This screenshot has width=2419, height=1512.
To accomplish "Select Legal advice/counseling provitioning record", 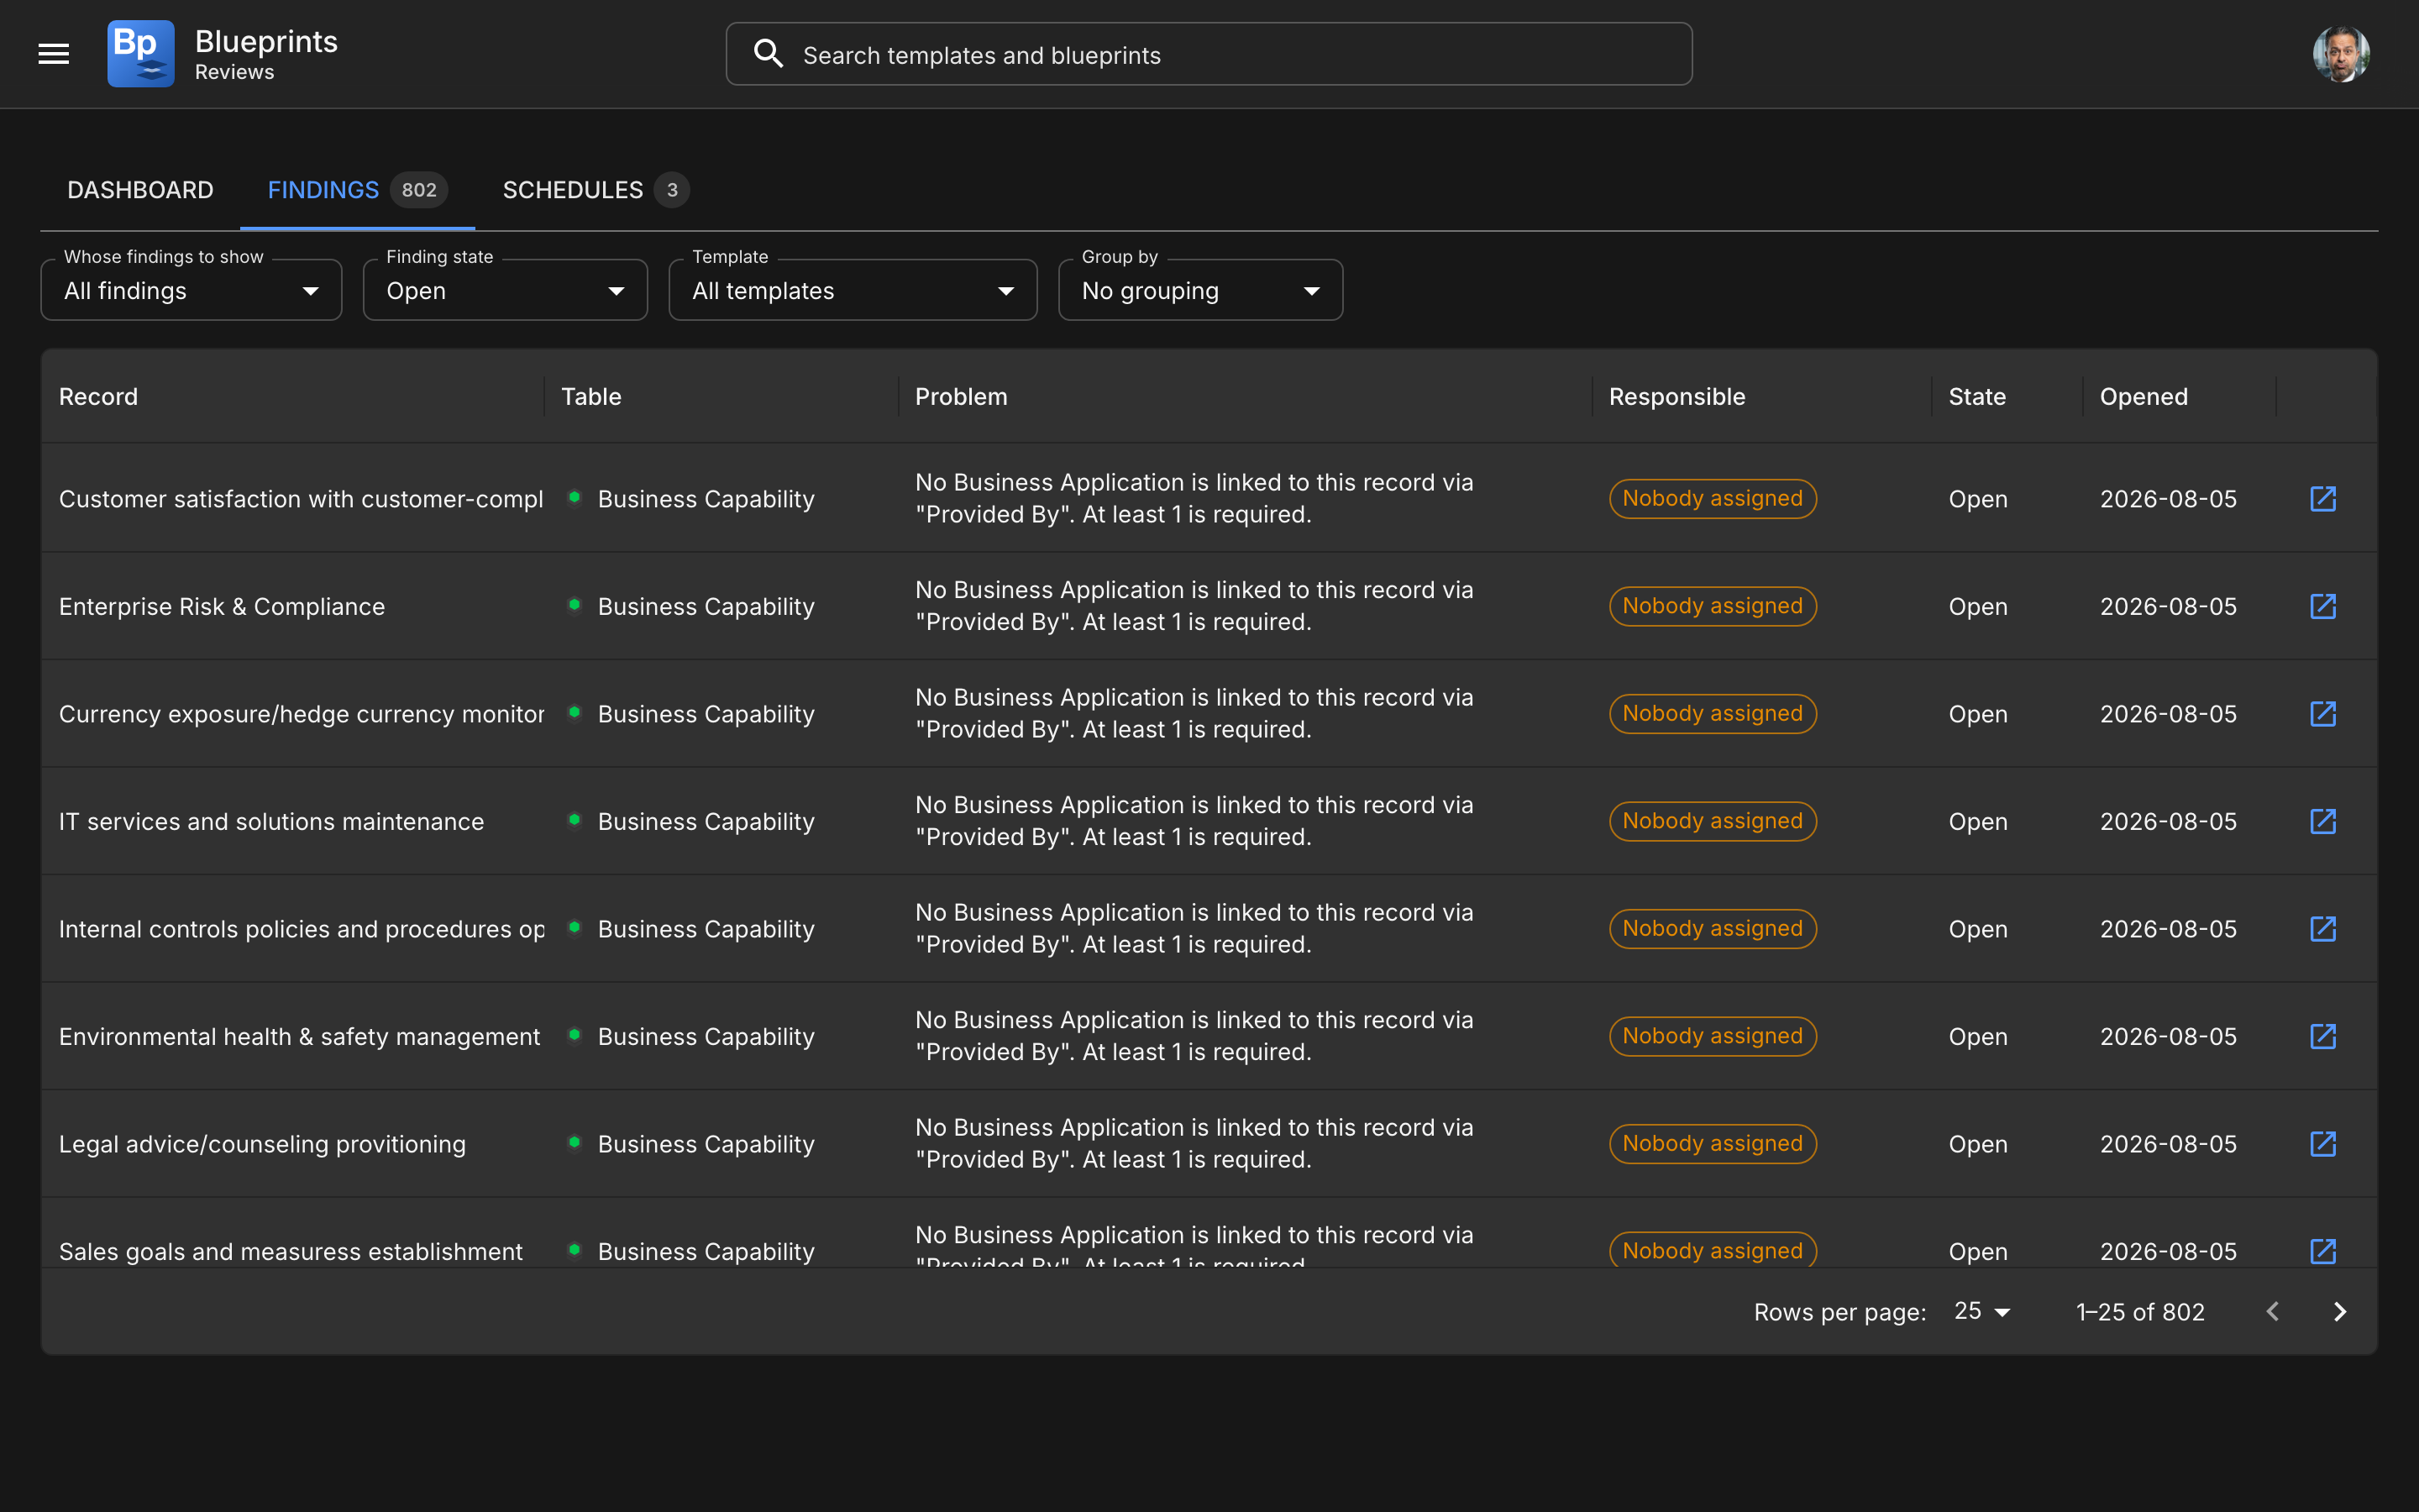I will click(262, 1143).
